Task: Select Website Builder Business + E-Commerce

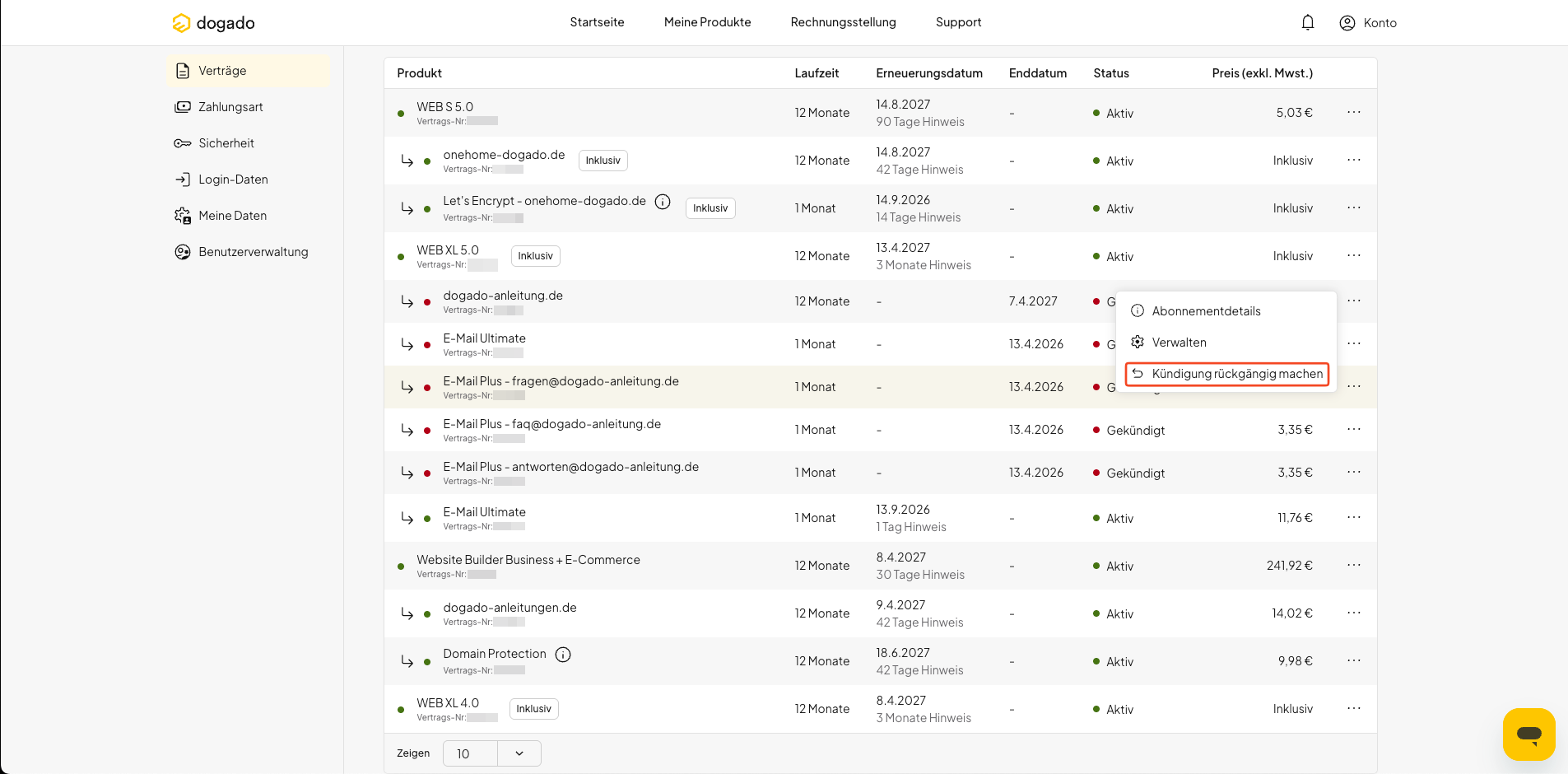Action: click(x=528, y=560)
